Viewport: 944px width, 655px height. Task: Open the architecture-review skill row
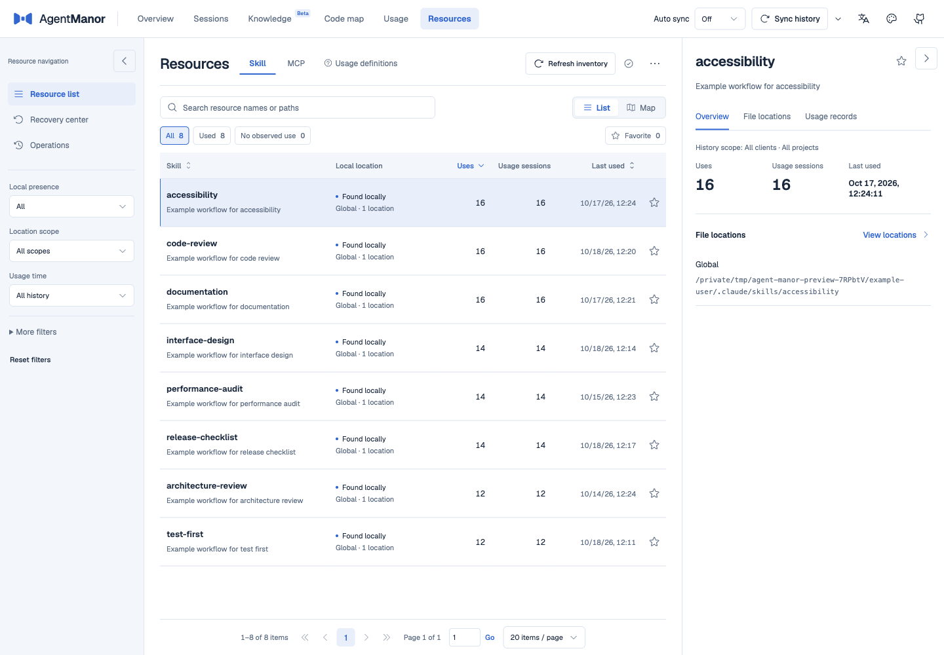(413, 493)
